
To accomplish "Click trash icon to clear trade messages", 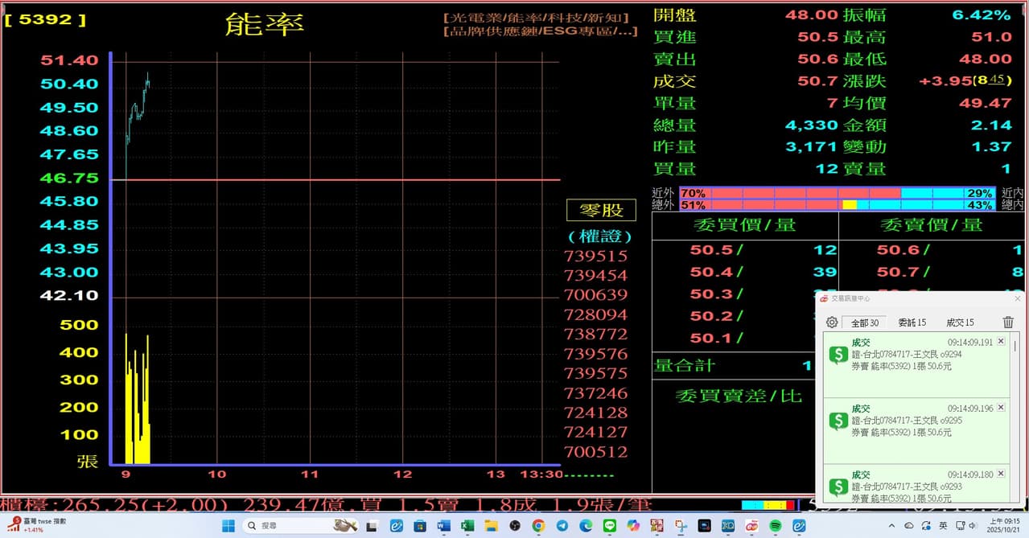I will pyautogui.click(x=1008, y=322).
